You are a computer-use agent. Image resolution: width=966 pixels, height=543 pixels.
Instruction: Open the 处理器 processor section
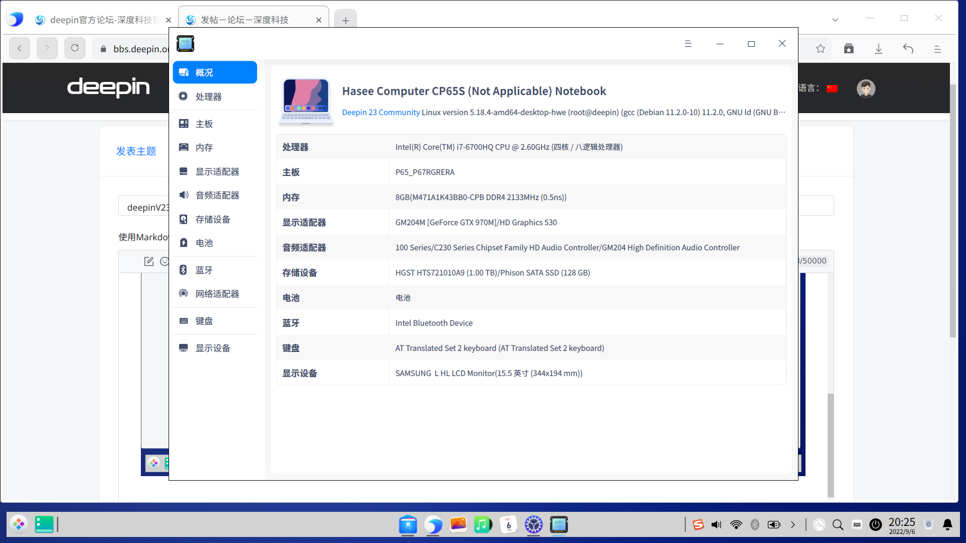208,97
